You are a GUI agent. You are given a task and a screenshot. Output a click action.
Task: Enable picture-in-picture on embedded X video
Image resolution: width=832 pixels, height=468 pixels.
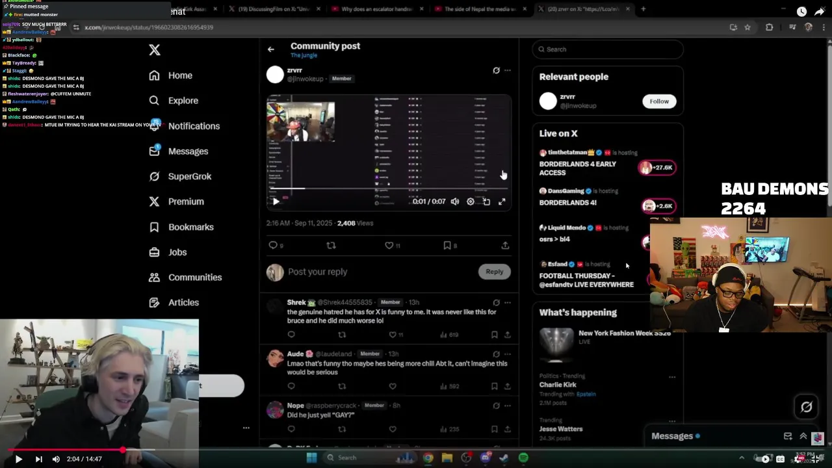(486, 201)
